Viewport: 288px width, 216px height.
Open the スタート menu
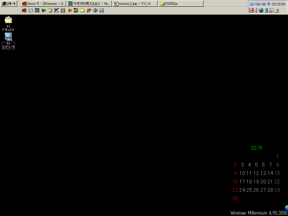point(9,4)
